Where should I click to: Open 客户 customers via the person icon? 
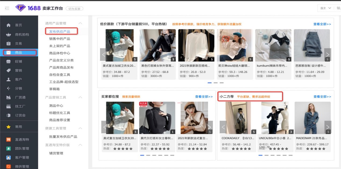tap(8, 79)
